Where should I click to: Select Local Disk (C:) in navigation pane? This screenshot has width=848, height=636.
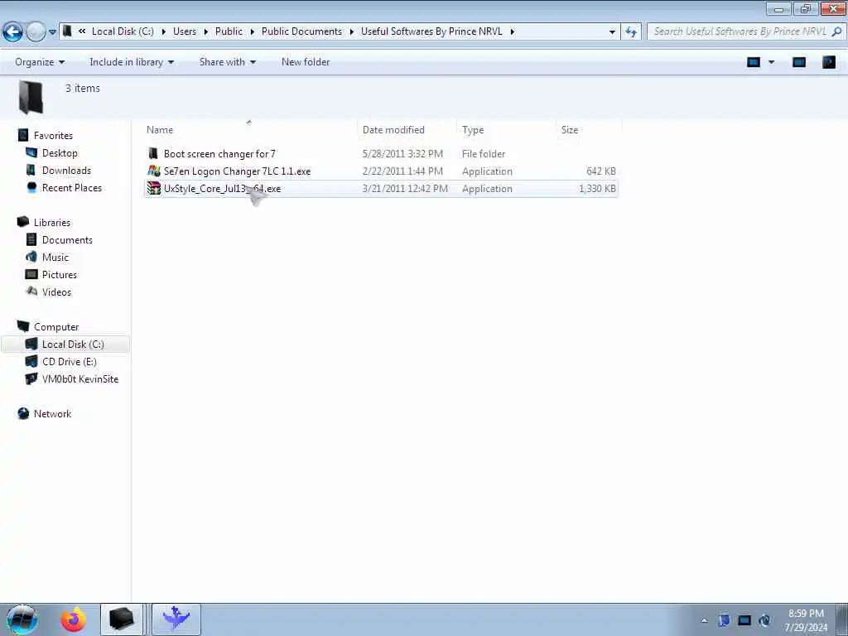tap(65, 344)
